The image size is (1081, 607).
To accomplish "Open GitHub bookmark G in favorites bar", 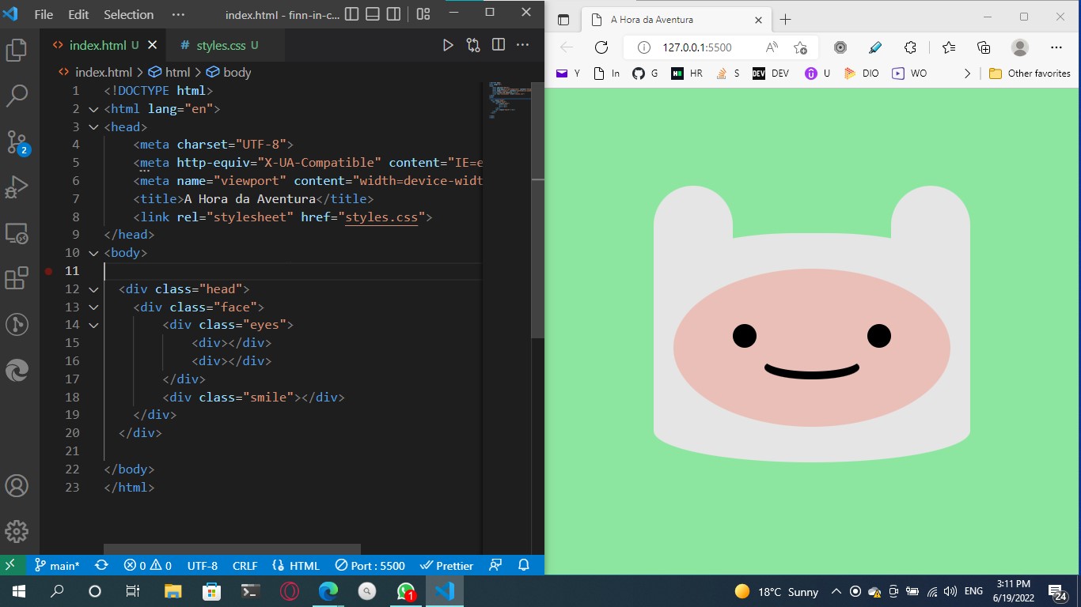I will tap(645, 74).
